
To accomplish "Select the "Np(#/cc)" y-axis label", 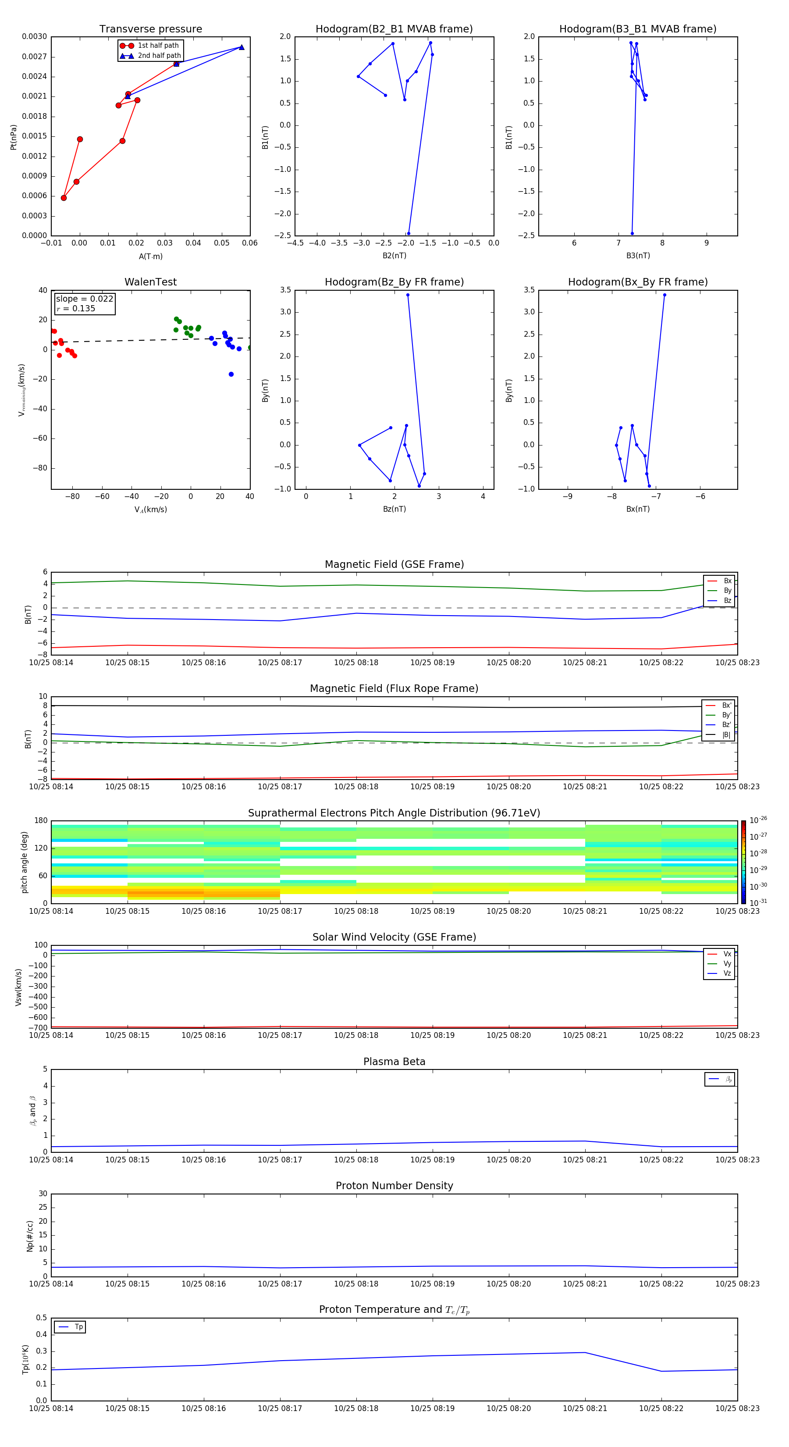I will [30, 1236].
